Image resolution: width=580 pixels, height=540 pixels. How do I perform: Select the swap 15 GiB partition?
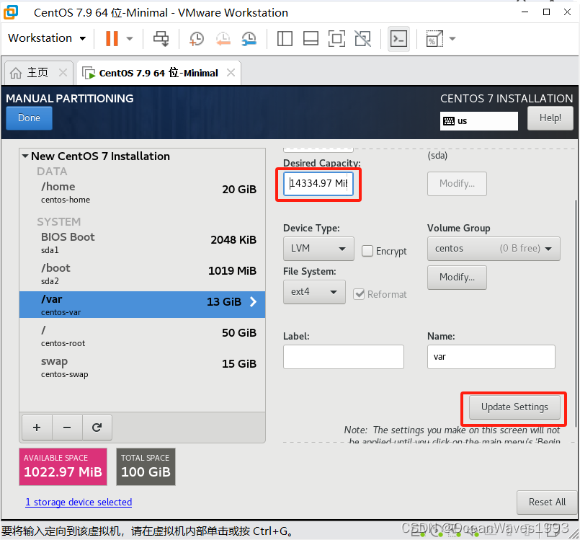pos(143,367)
